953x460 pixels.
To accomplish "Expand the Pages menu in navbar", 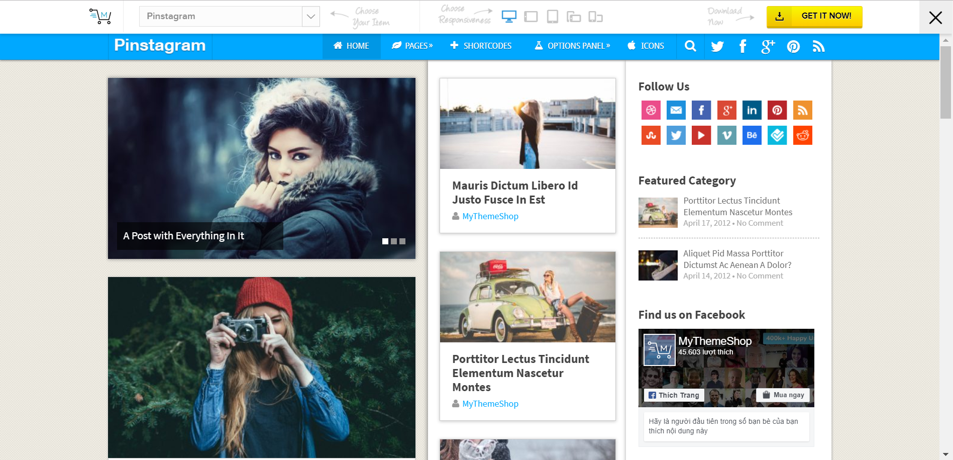I will (x=412, y=46).
